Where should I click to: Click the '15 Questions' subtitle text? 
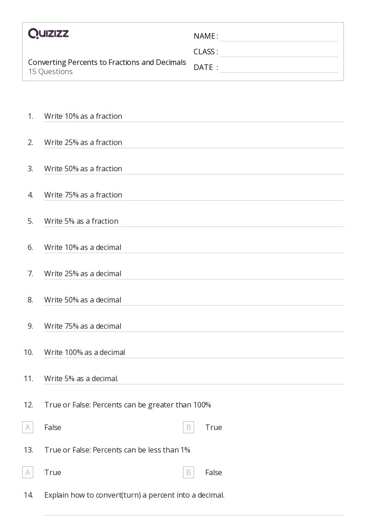click(x=50, y=72)
